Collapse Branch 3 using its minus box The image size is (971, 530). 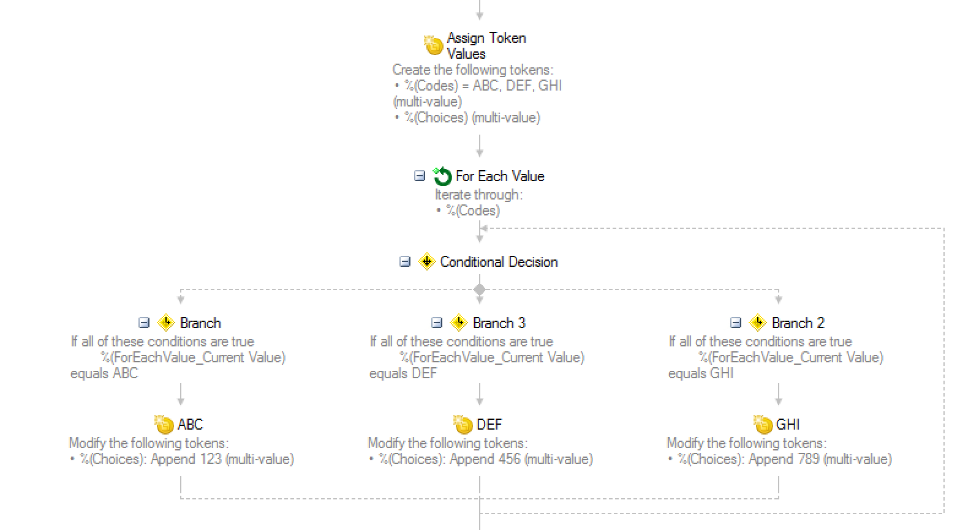point(437,323)
